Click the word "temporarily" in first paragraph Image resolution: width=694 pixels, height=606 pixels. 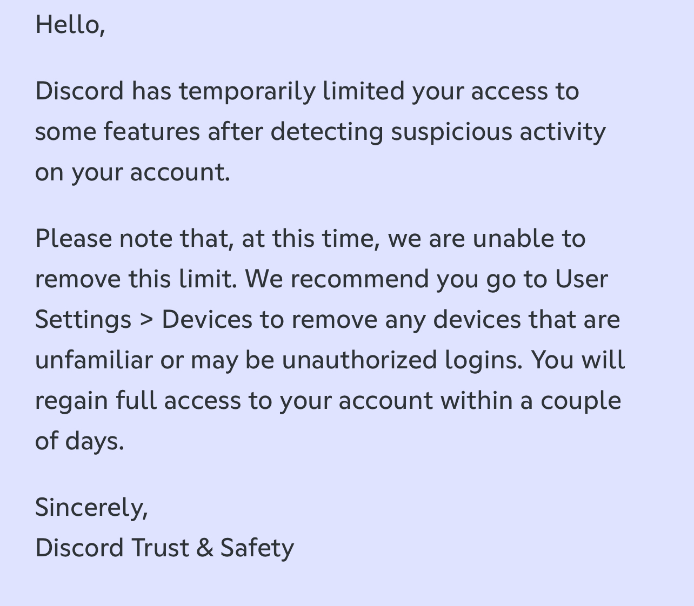click(x=247, y=91)
